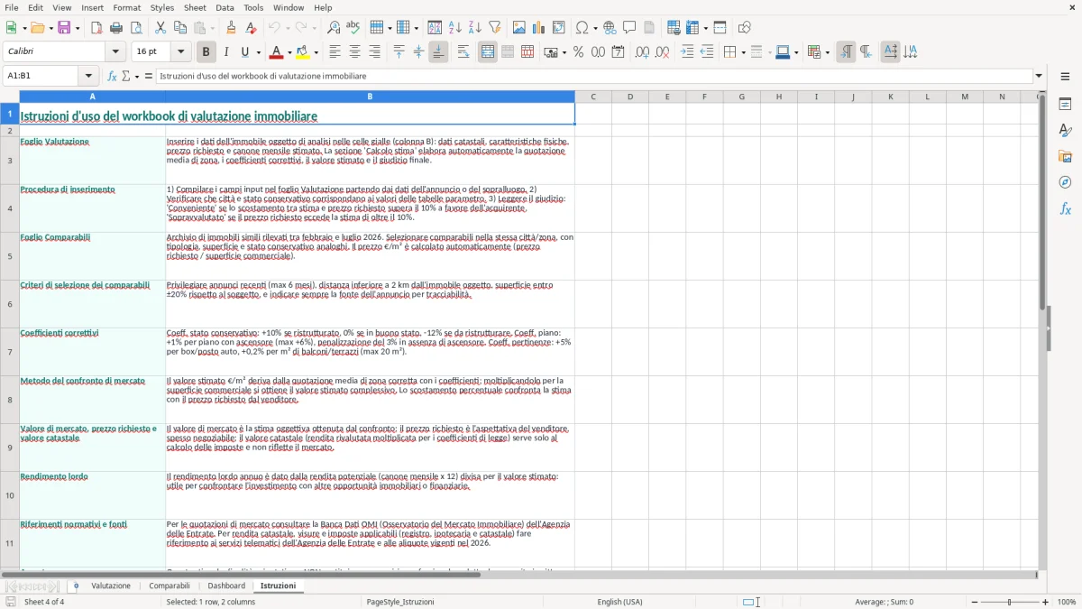This screenshot has height=609, width=1082.
Task: Format as percent
Action: (x=579, y=52)
